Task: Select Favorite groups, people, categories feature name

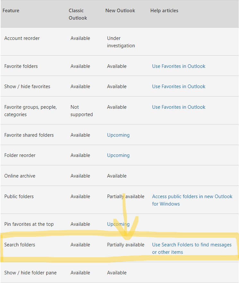Action: [x=31, y=111]
